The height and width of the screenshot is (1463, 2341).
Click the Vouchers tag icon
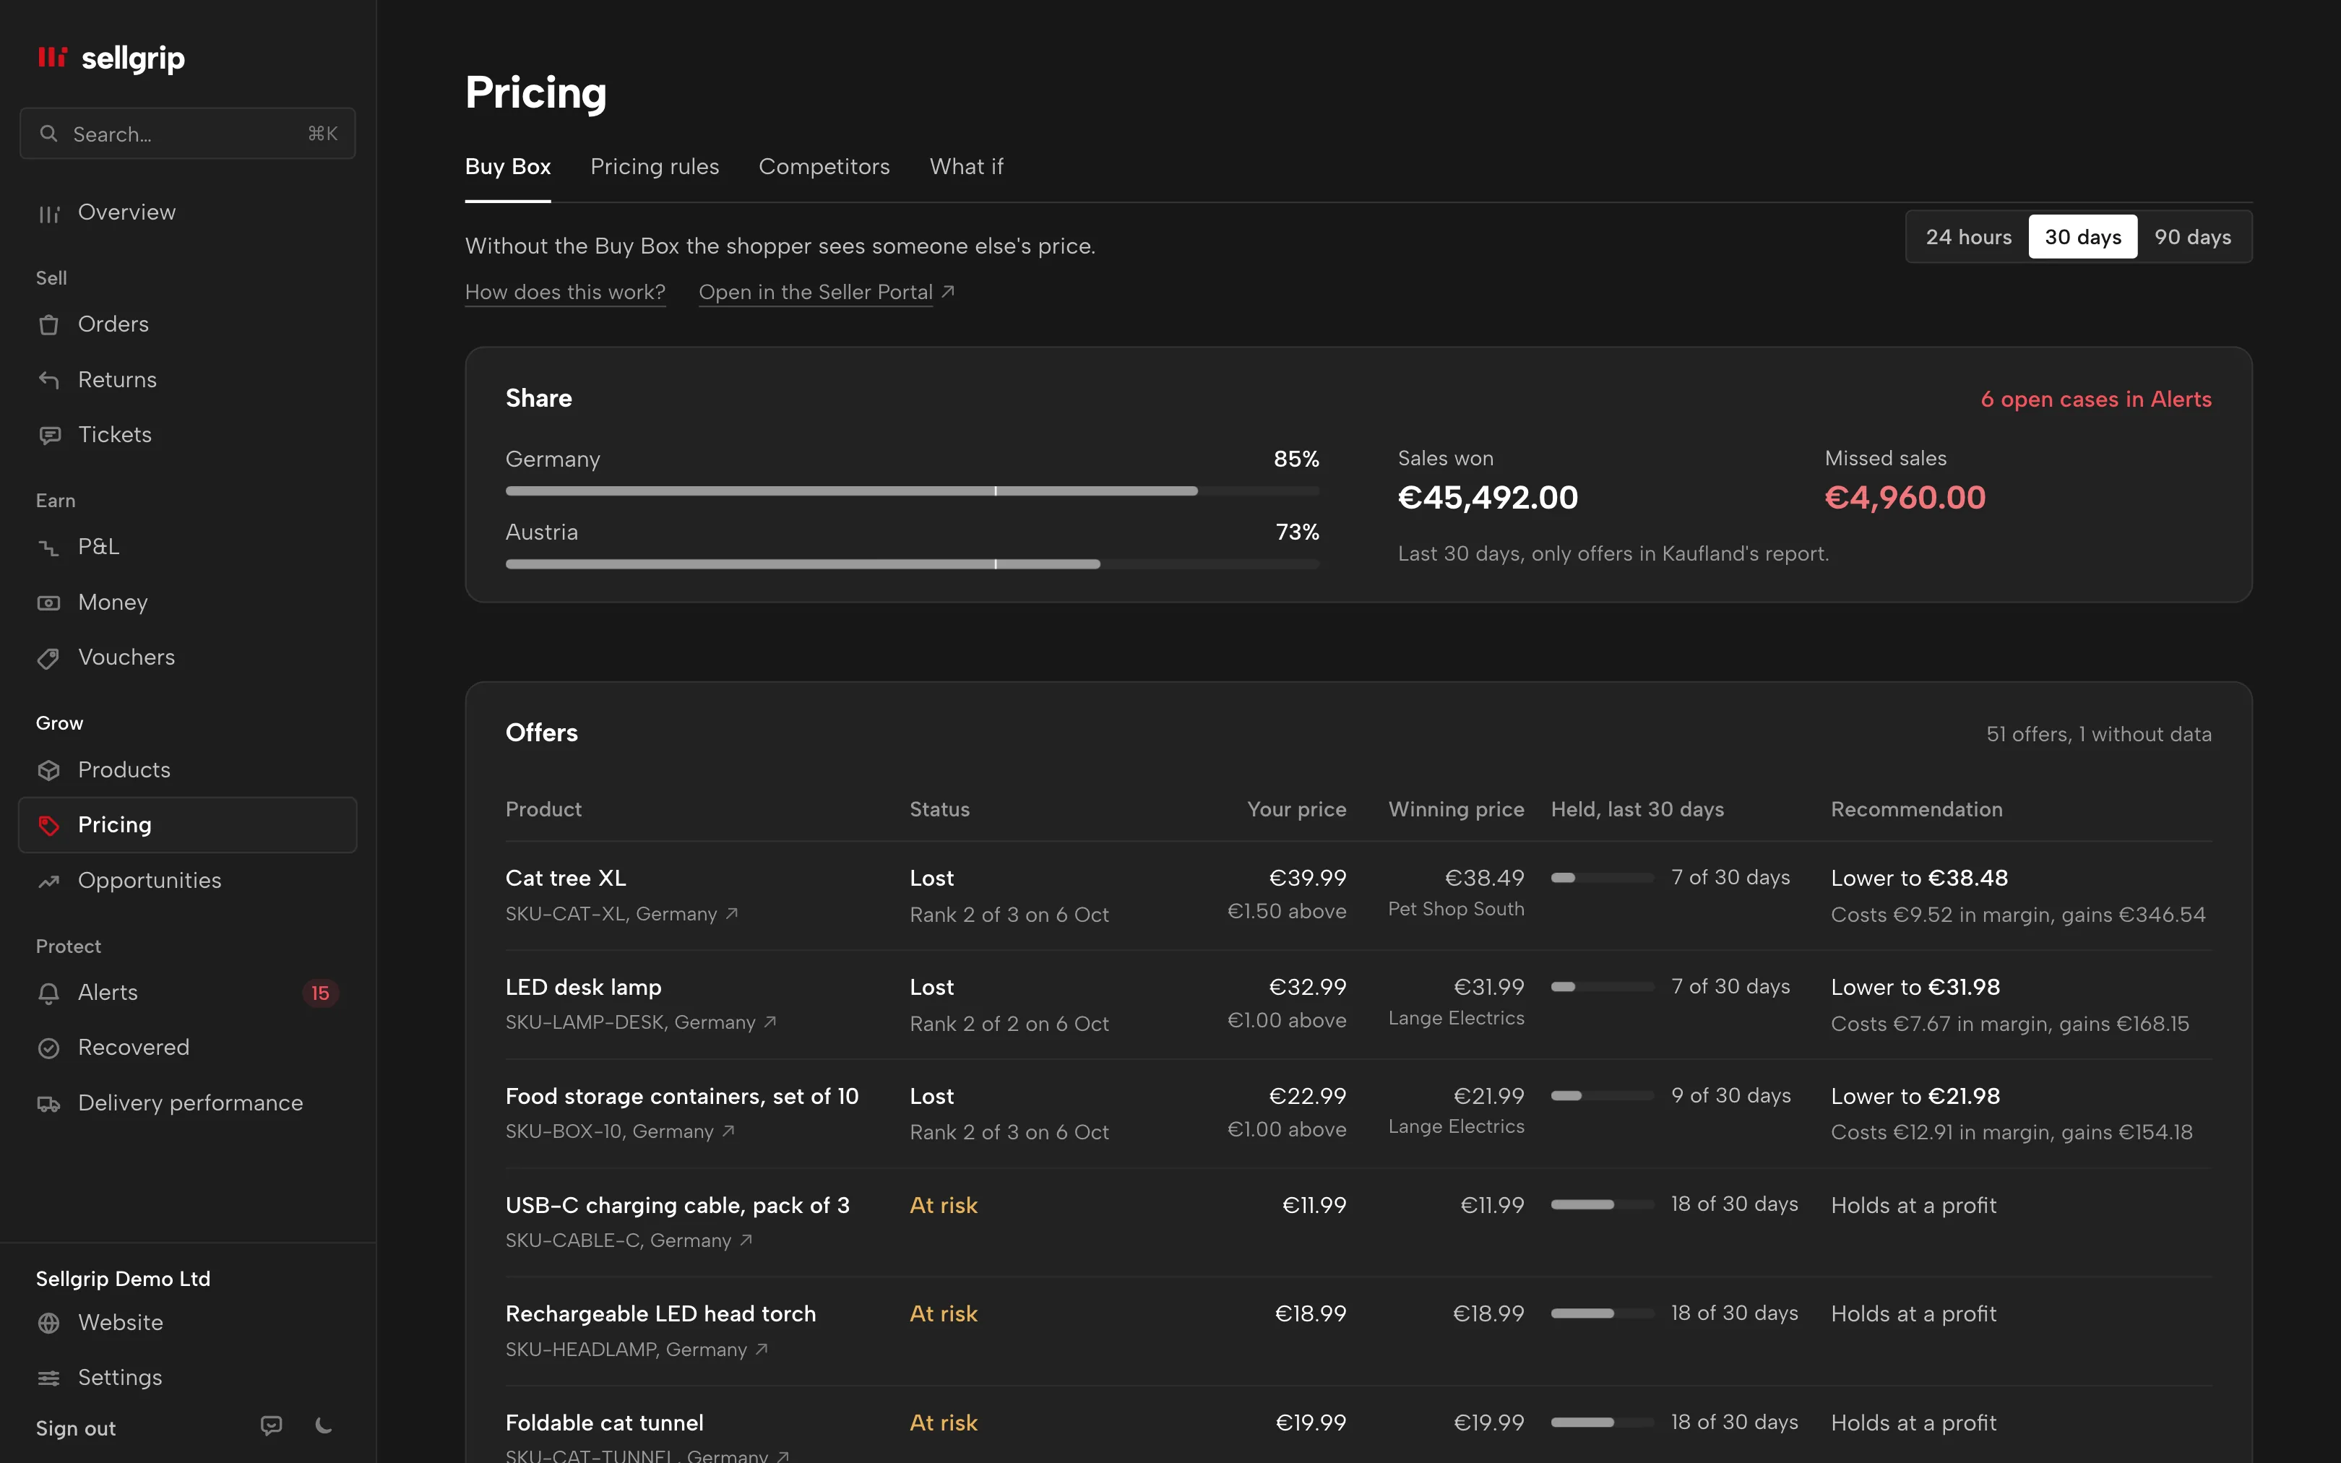[x=48, y=658]
